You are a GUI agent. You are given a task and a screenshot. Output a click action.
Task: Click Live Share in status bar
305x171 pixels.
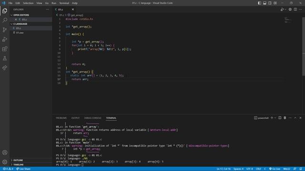pyautogui.click(x=23, y=169)
